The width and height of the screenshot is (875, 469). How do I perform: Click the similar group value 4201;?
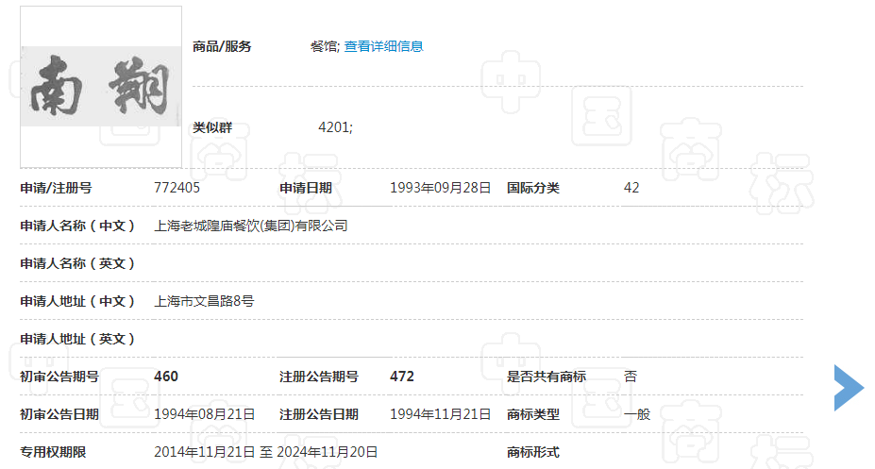coord(335,127)
